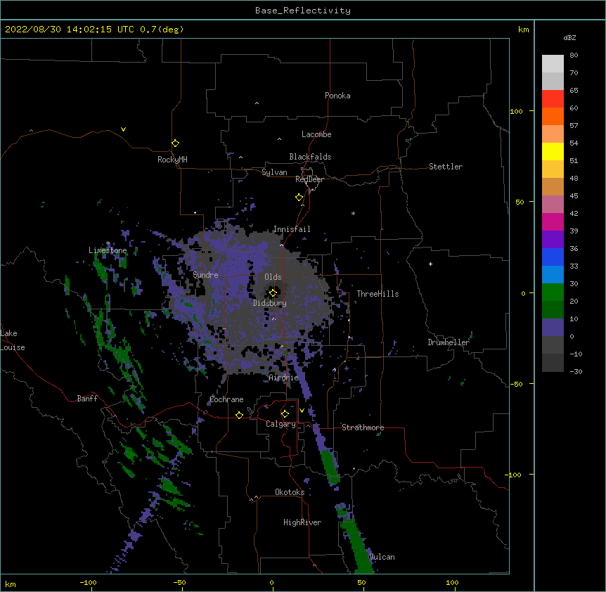Viewport: 606px width, 592px height.
Task: Click the Limestone label
Action: pyautogui.click(x=108, y=250)
